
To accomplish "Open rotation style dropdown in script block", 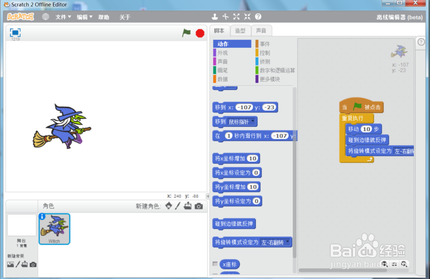I will 404,151.
